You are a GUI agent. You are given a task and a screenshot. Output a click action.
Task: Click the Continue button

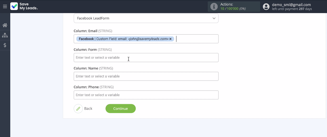tap(120, 109)
